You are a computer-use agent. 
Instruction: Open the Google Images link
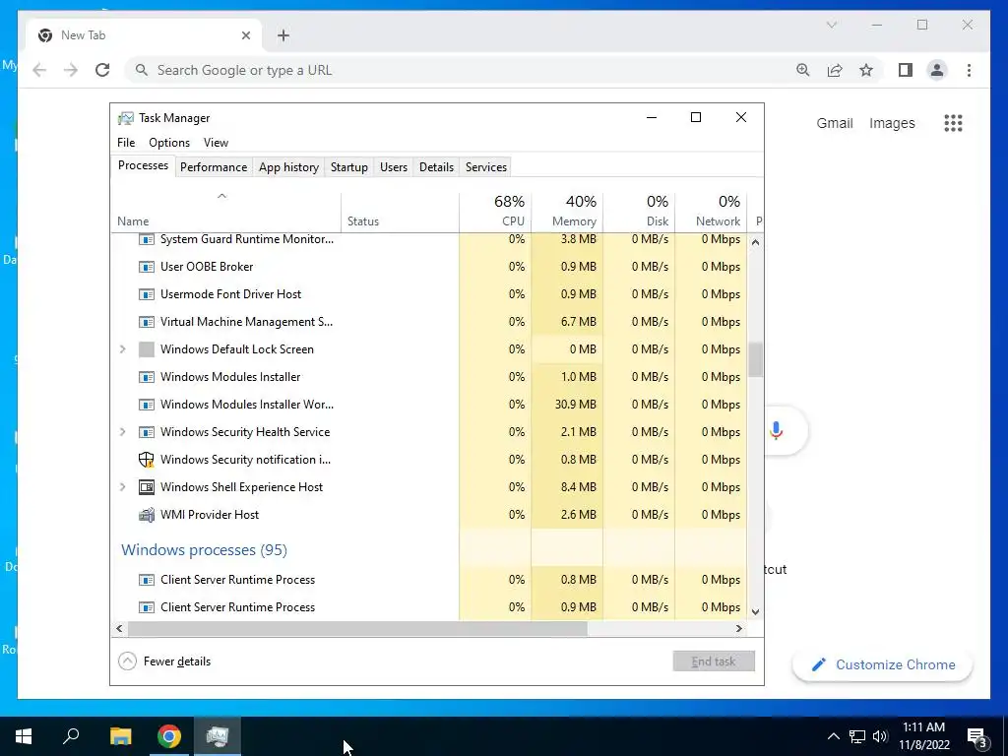tap(892, 123)
